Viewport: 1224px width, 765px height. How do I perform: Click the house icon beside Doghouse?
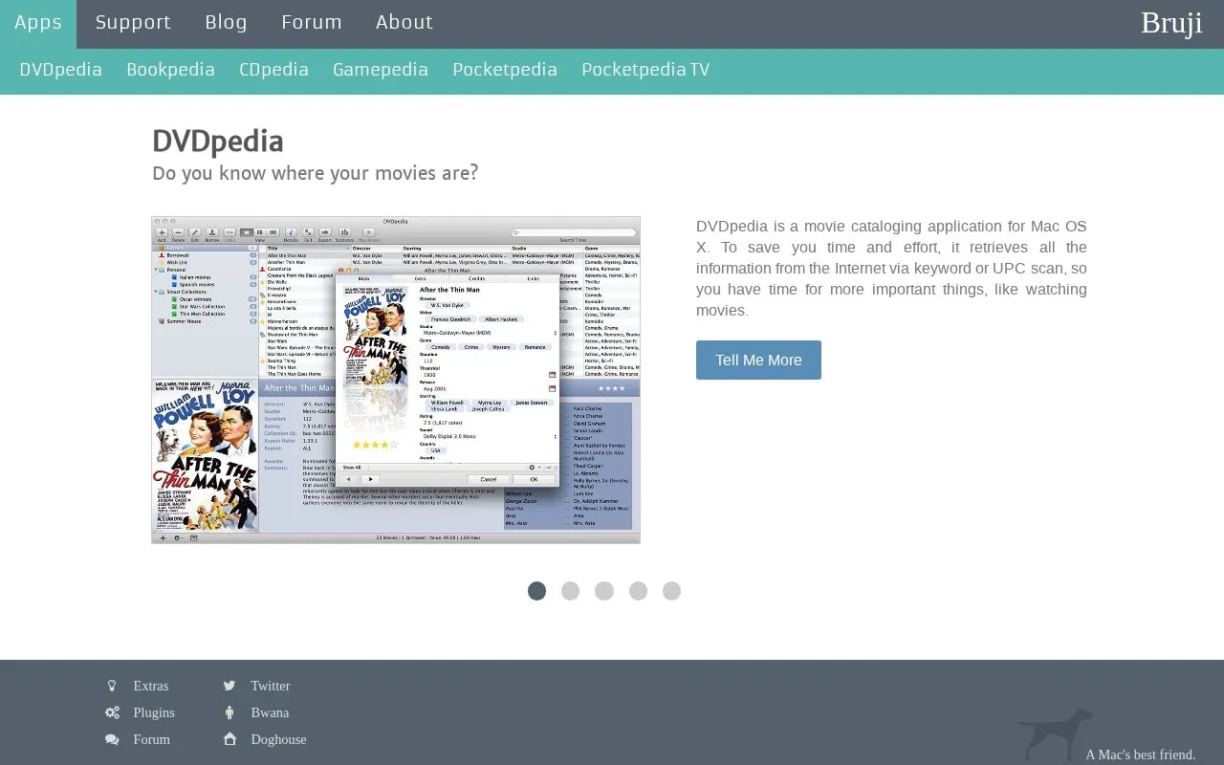pos(229,739)
